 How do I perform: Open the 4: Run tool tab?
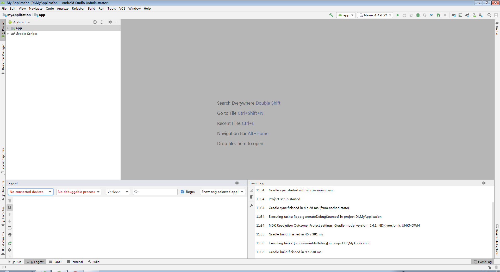(x=15, y=262)
